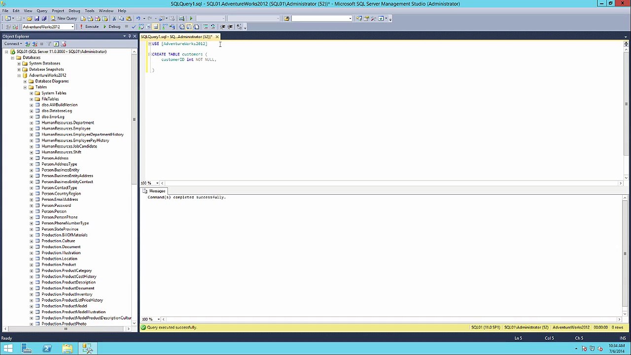Click Find in Files icon
The width and height of the screenshot is (631, 355).
(x=286, y=18)
